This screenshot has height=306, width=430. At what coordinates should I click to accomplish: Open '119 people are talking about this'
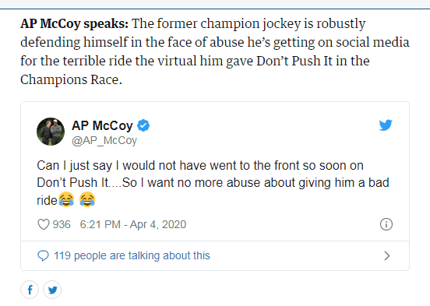tap(132, 255)
